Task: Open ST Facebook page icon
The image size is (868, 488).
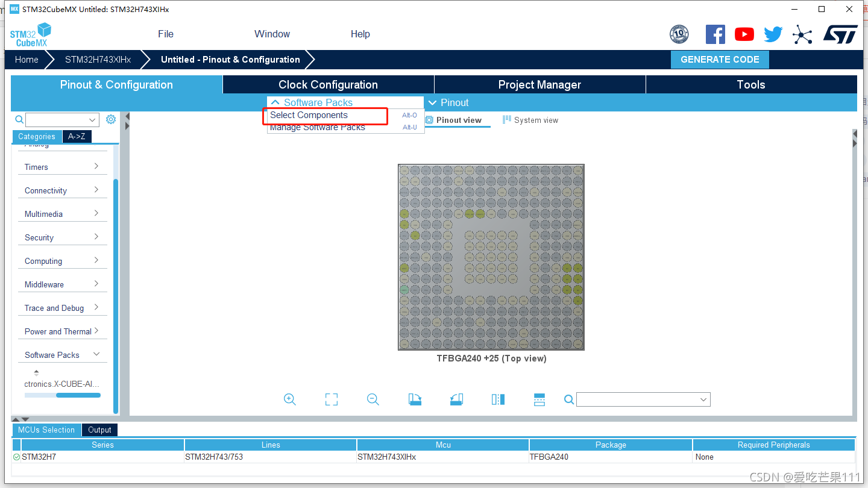Action: (715, 34)
